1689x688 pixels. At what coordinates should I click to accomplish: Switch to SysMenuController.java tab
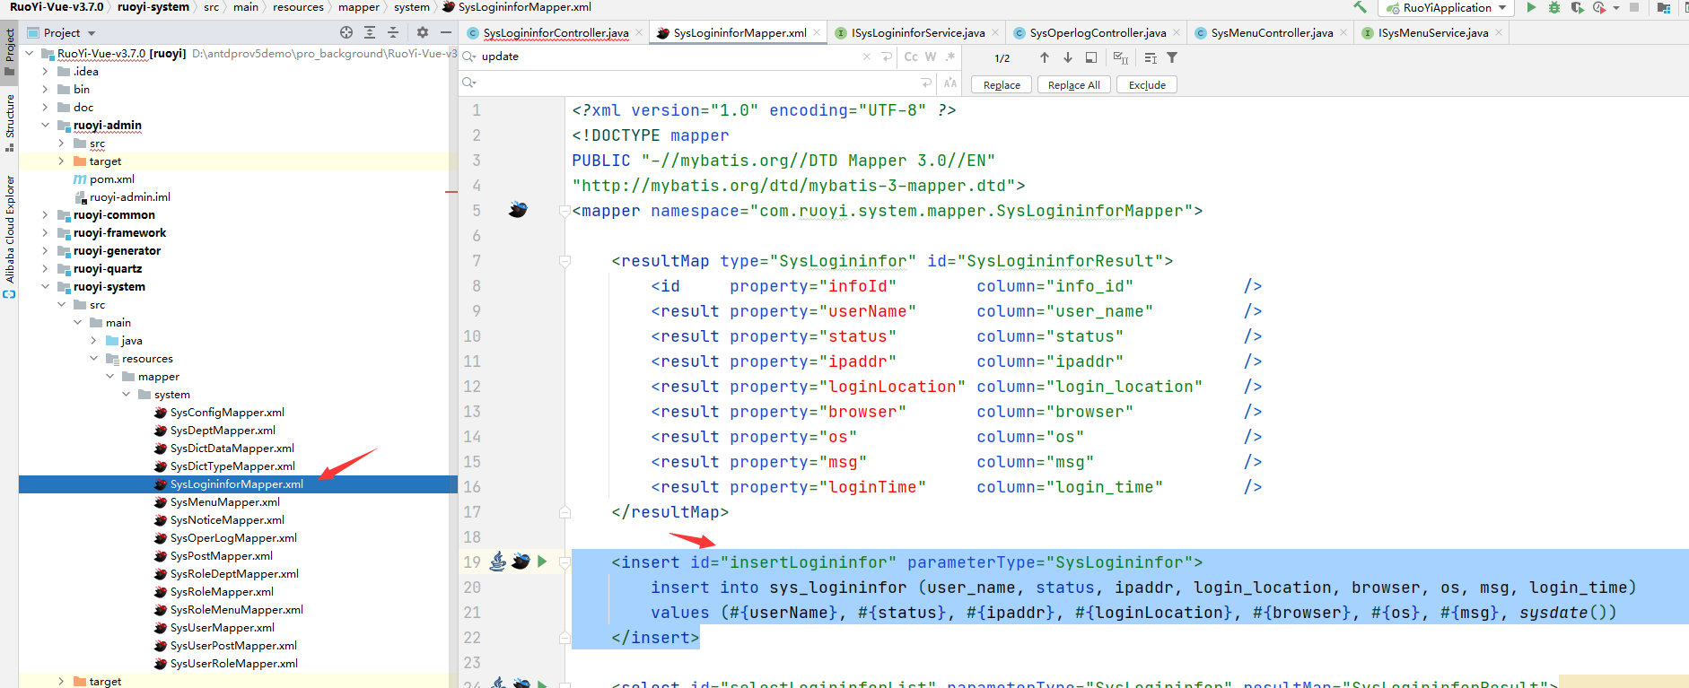pos(1272,32)
